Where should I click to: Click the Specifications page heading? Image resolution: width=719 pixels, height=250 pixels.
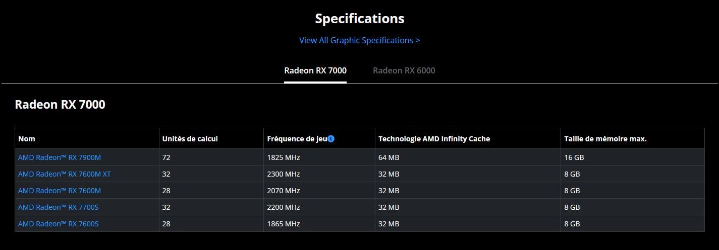(x=359, y=19)
